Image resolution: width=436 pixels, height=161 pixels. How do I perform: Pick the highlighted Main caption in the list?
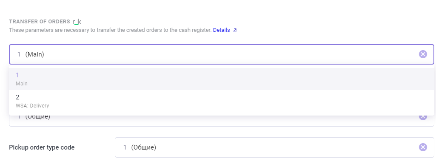click(22, 84)
